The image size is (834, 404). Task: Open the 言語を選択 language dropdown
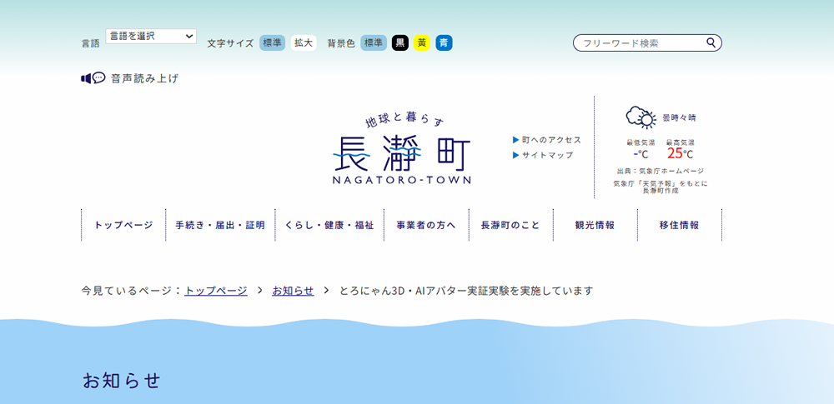151,37
